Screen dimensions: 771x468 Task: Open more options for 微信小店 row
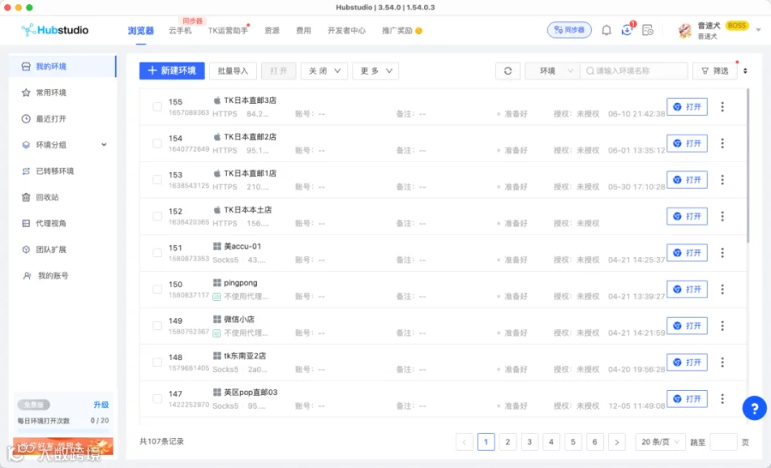click(722, 326)
